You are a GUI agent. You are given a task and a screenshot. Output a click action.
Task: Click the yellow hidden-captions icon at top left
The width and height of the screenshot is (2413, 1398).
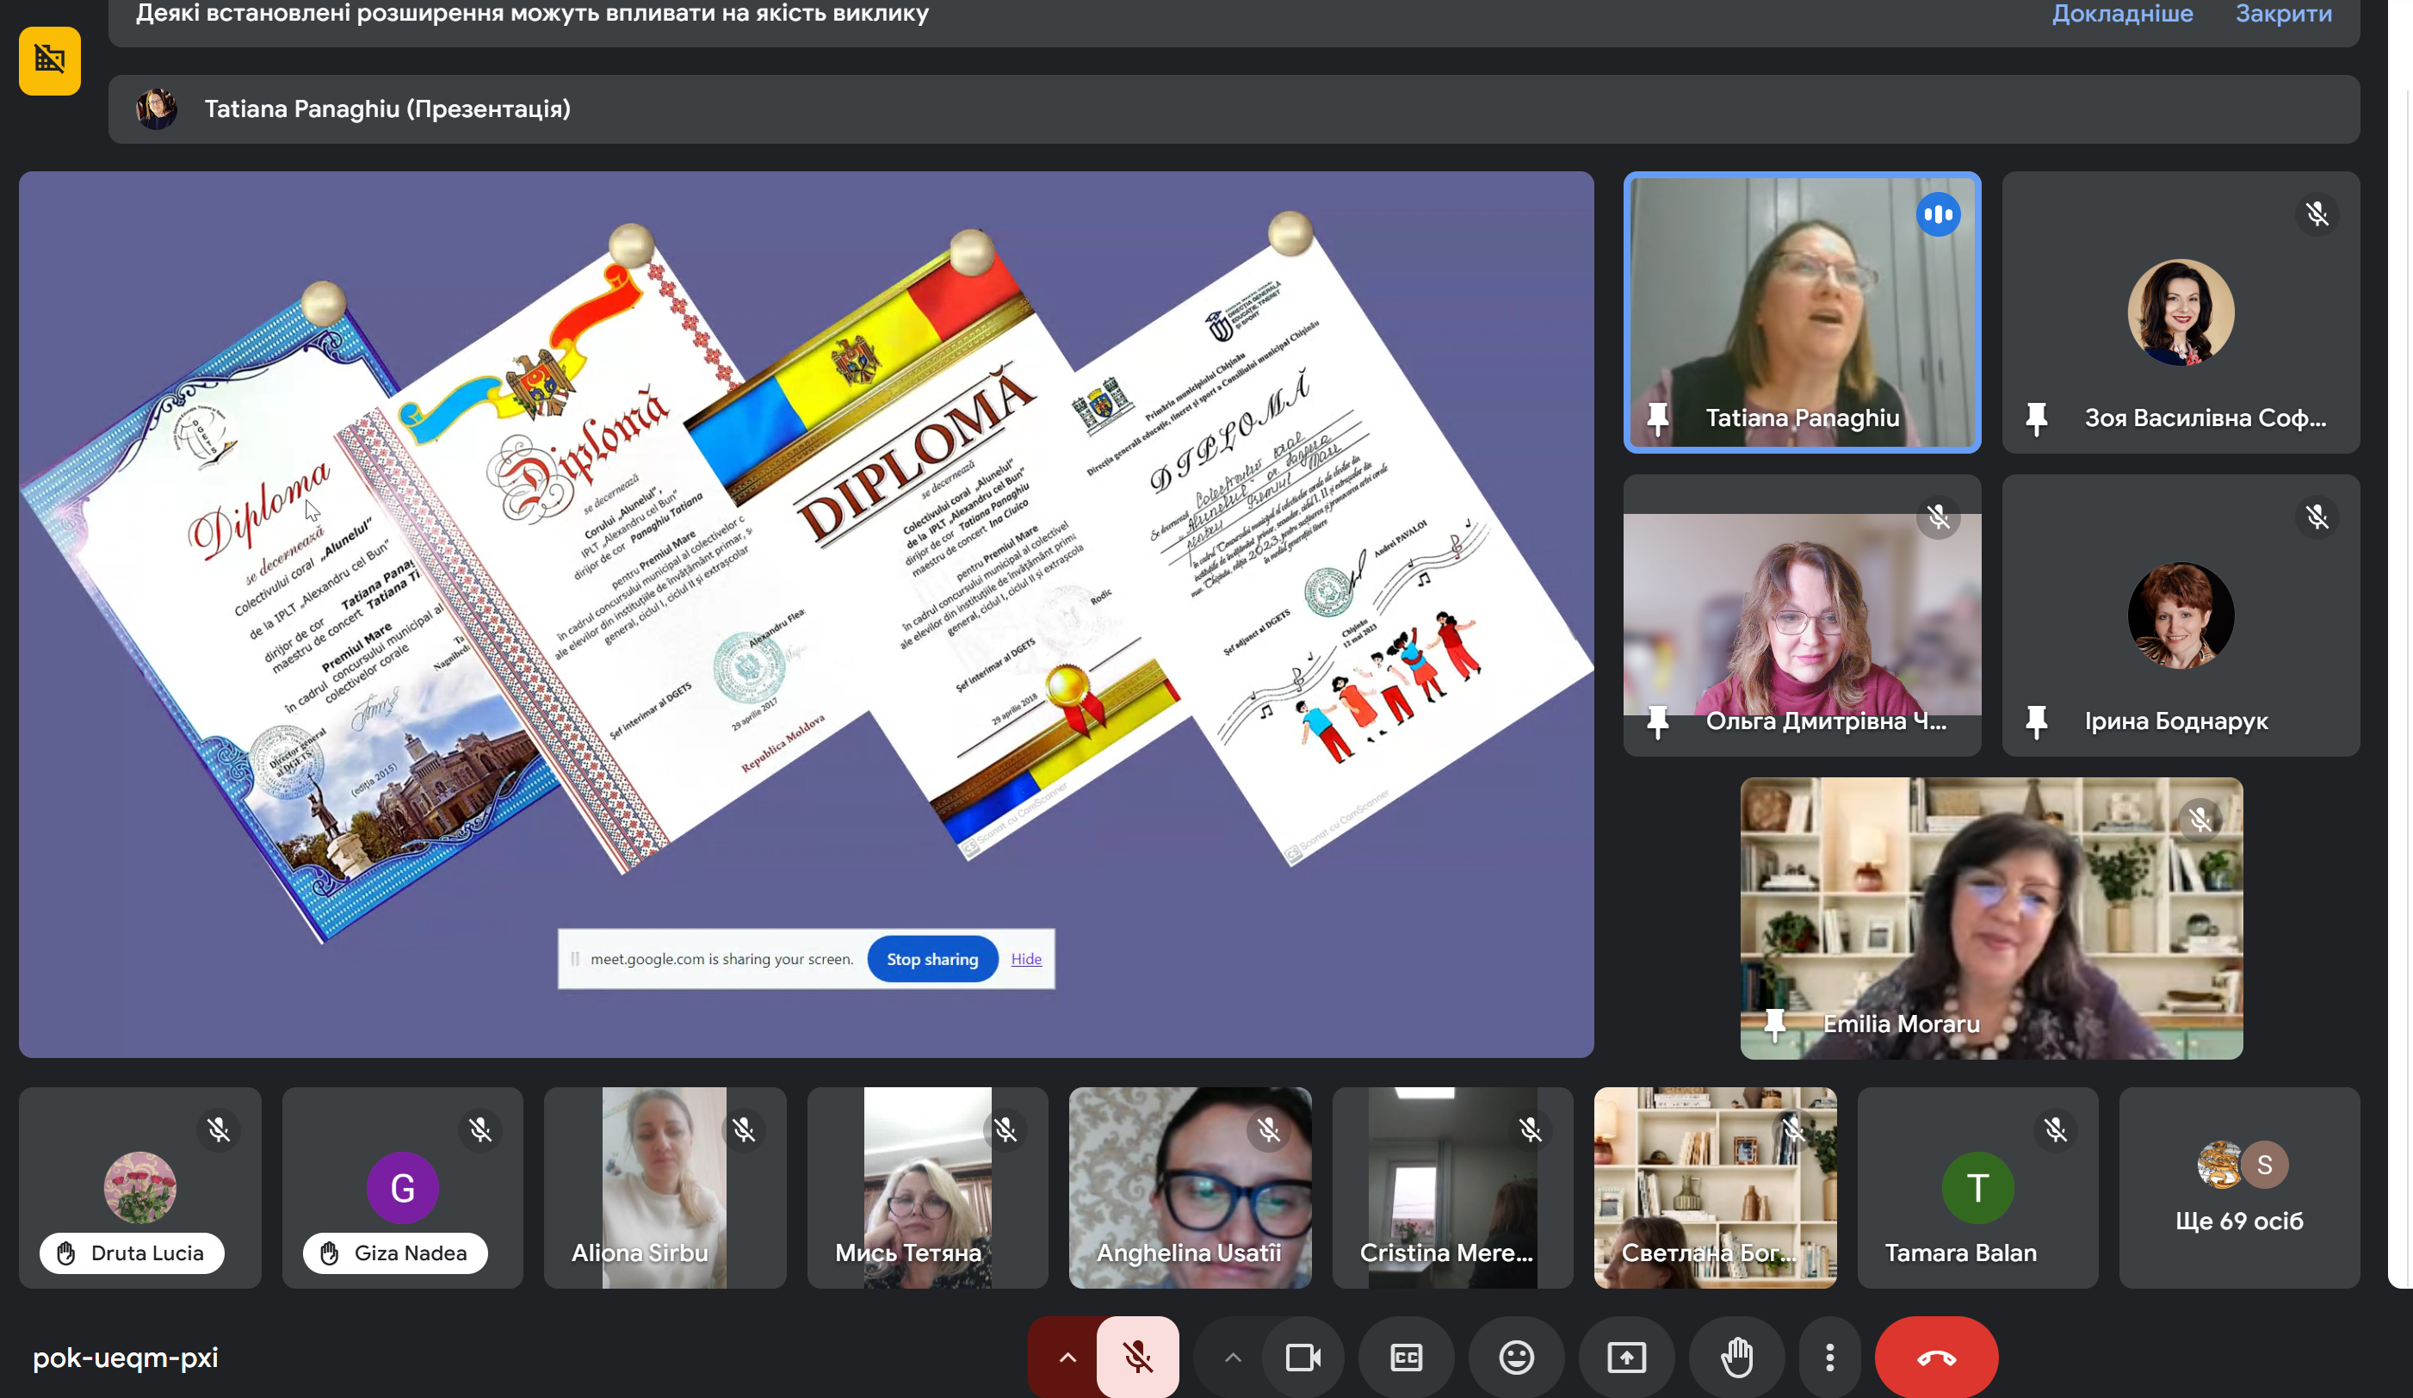coord(50,61)
